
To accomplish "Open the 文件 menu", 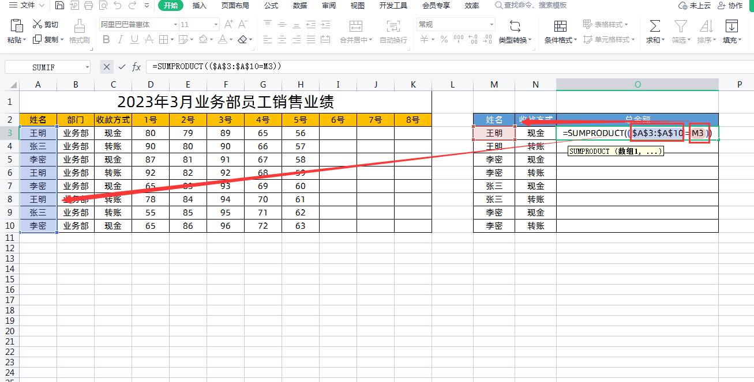I will point(23,6).
